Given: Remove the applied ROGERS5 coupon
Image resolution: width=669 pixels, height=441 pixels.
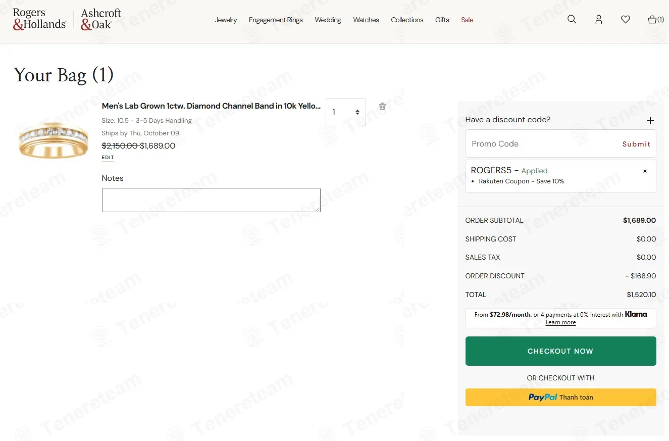Looking at the screenshot, I should (645, 171).
